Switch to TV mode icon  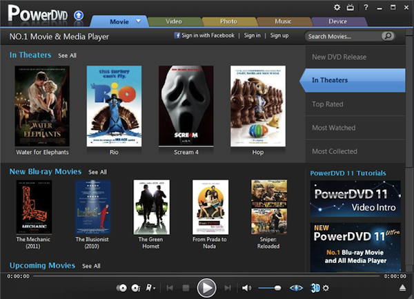(x=350, y=8)
